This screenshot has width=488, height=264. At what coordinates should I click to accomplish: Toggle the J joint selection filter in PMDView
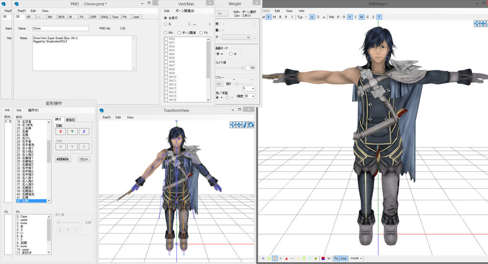292,17
